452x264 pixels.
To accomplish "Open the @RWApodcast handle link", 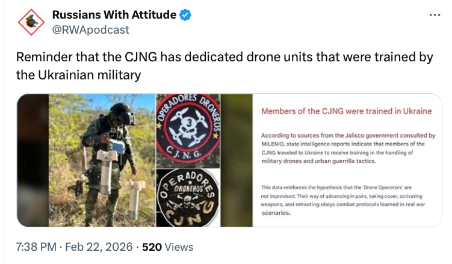I will (x=90, y=29).
